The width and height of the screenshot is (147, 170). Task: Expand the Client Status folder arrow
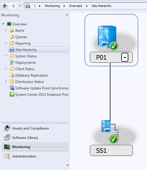[x=6, y=69]
